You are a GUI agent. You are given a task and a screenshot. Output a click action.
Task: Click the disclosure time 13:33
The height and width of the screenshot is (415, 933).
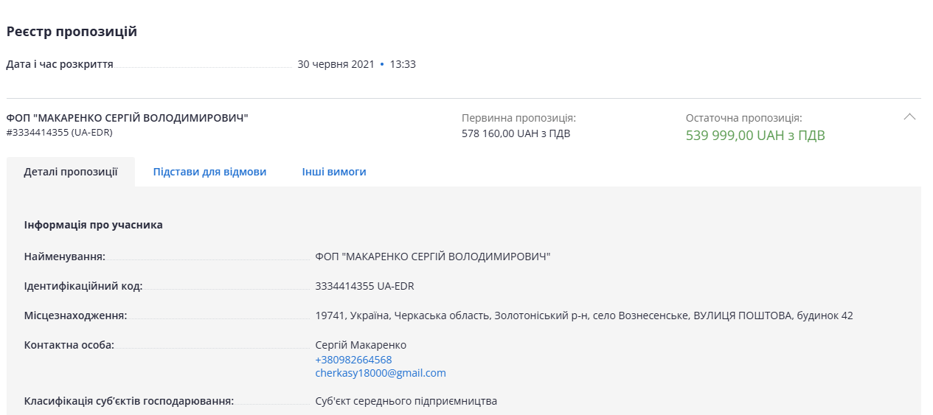click(403, 64)
